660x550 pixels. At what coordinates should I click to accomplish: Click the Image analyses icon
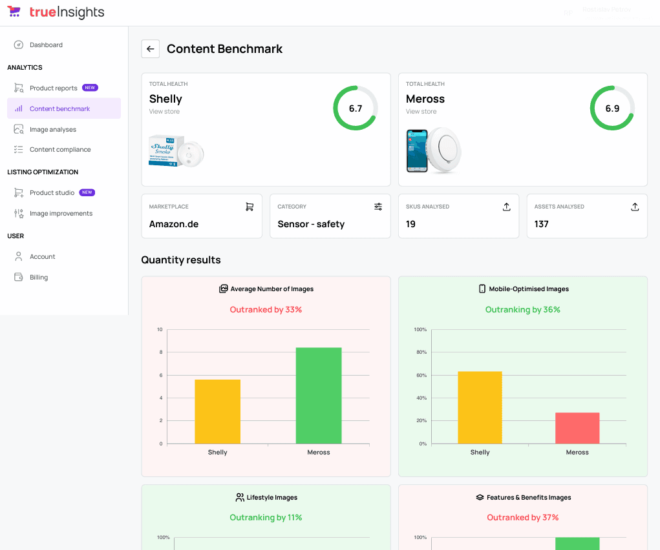coord(19,129)
